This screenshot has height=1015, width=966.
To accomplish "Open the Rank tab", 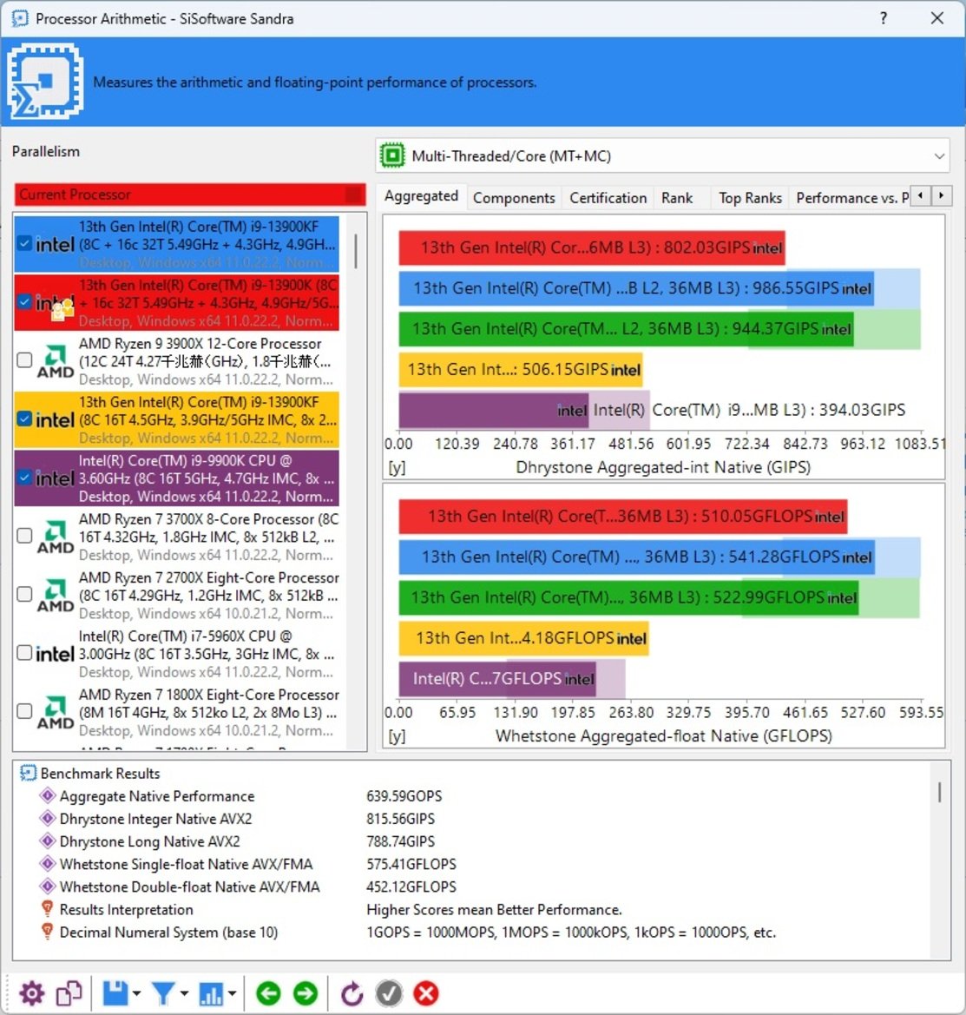I will (x=677, y=198).
